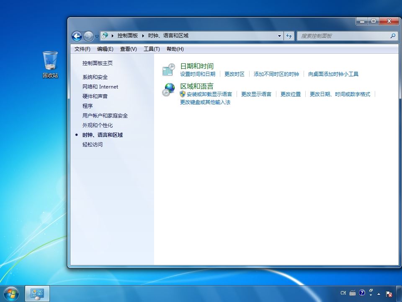Click the magnifier search icon

pos(393,36)
